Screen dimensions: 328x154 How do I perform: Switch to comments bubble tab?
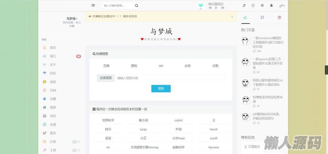262,18
